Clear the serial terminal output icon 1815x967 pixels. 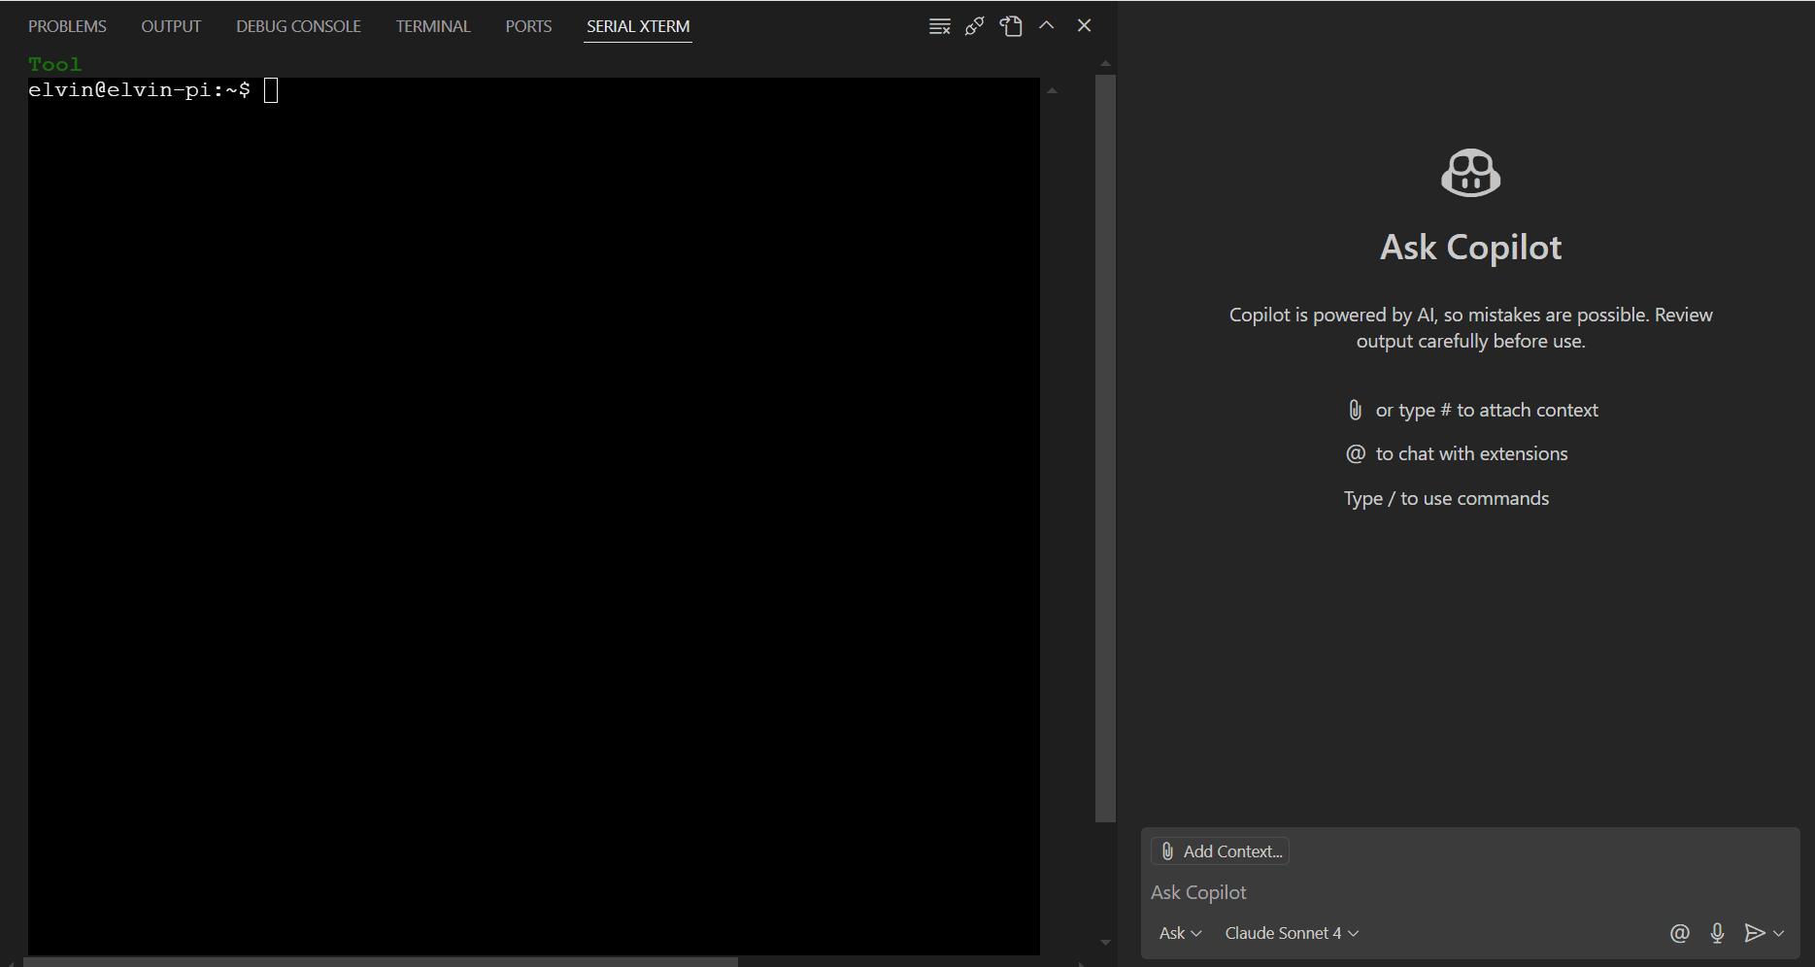pos(939,26)
